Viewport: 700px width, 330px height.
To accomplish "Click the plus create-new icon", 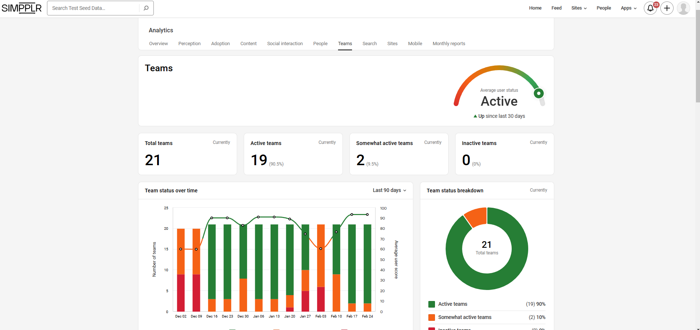I will pyautogui.click(x=667, y=8).
